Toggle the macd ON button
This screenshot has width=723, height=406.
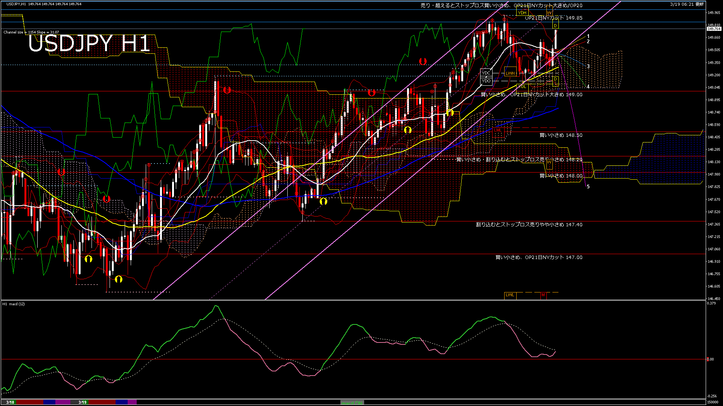click(352, 402)
